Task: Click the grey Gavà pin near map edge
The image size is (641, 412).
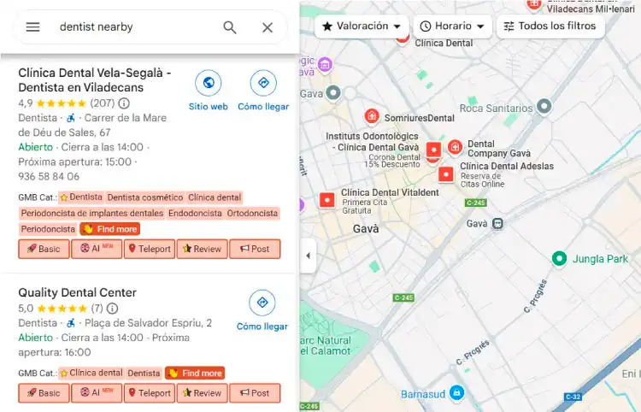Action: click(x=333, y=93)
